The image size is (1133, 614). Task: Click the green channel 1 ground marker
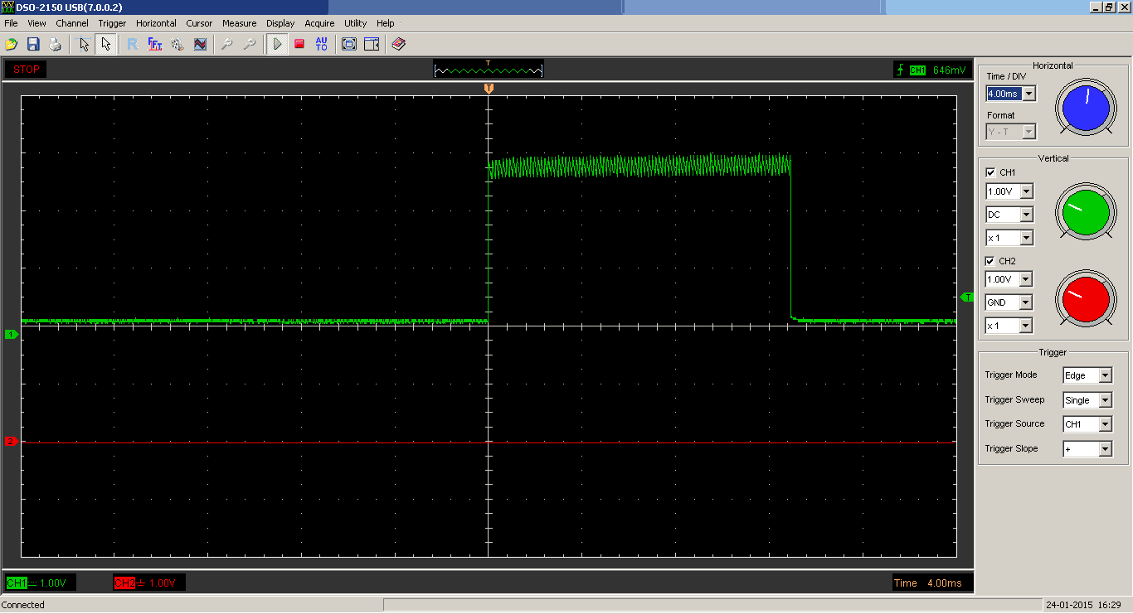coord(11,334)
